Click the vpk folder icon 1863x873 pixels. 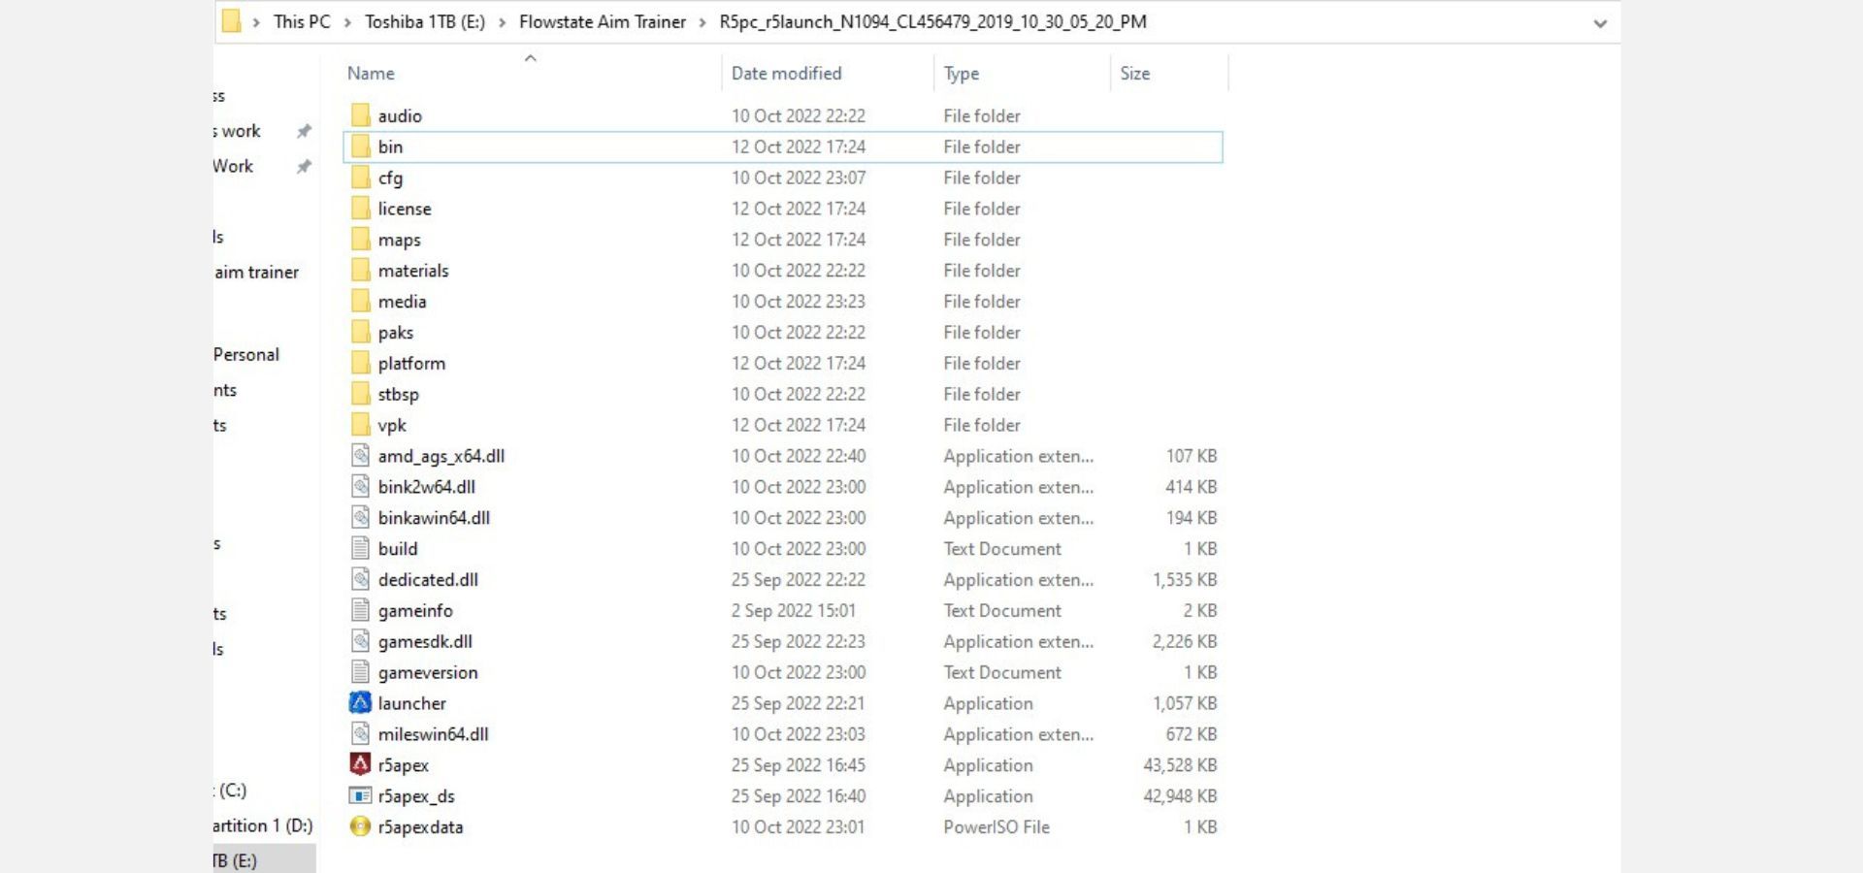(360, 425)
